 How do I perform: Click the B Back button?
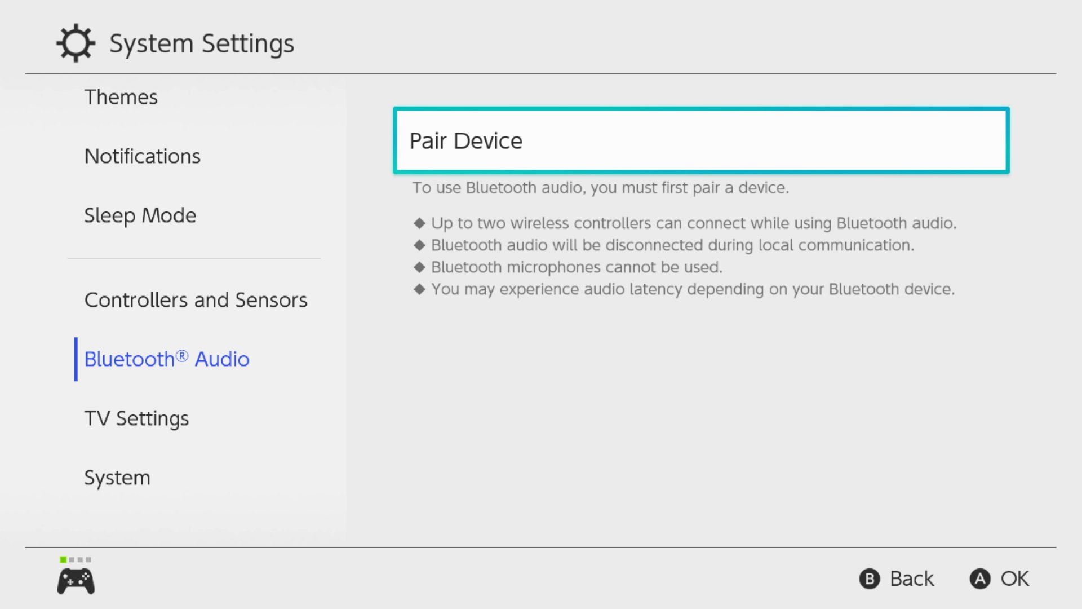[x=896, y=579]
